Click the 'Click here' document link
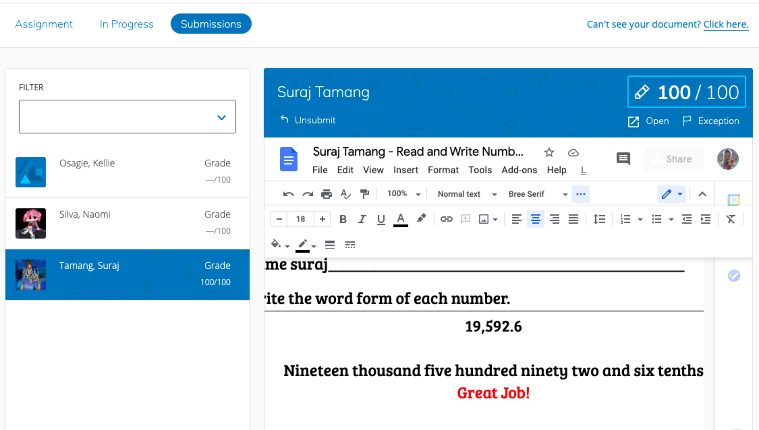Viewport: 759px width, 430px height. tap(726, 24)
